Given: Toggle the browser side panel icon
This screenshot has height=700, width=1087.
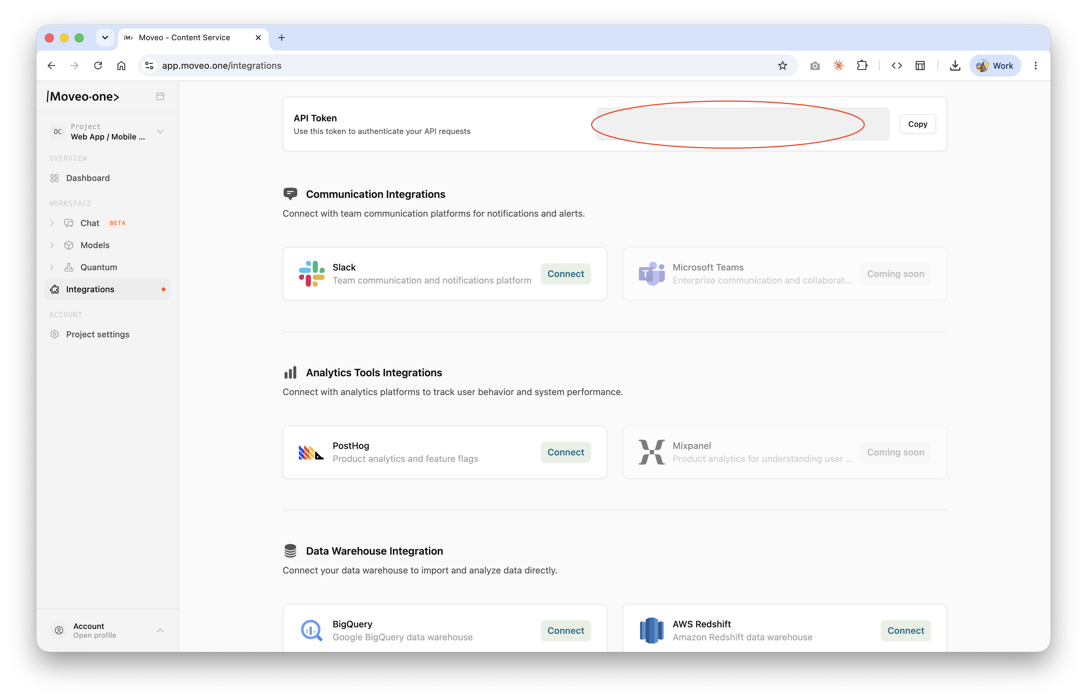Looking at the screenshot, I should [x=920, y=66].
